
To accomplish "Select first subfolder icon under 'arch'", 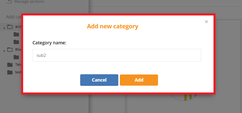I will point(16,34).
